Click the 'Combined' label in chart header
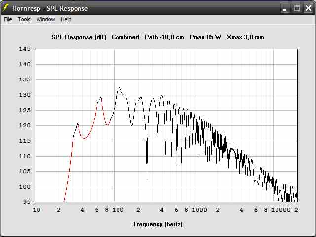316x237 pixels. pos(125,37)
